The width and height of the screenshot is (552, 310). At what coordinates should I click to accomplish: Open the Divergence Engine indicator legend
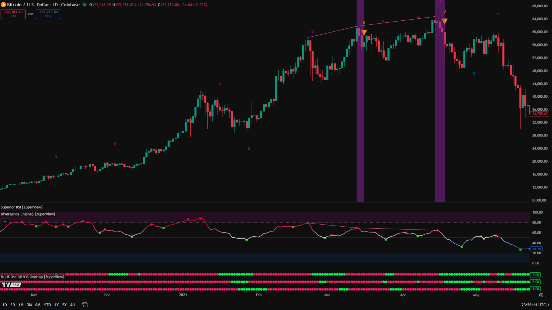pyautogui.click(x=28, y=214)
